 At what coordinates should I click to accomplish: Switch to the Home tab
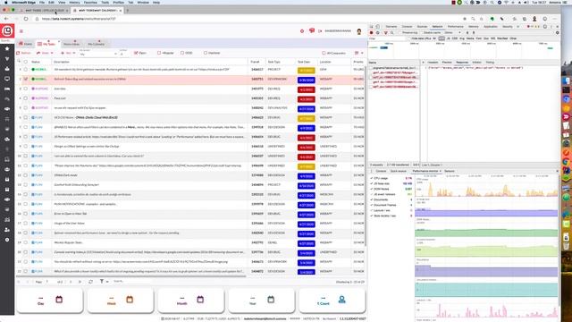tap(25, 44)
